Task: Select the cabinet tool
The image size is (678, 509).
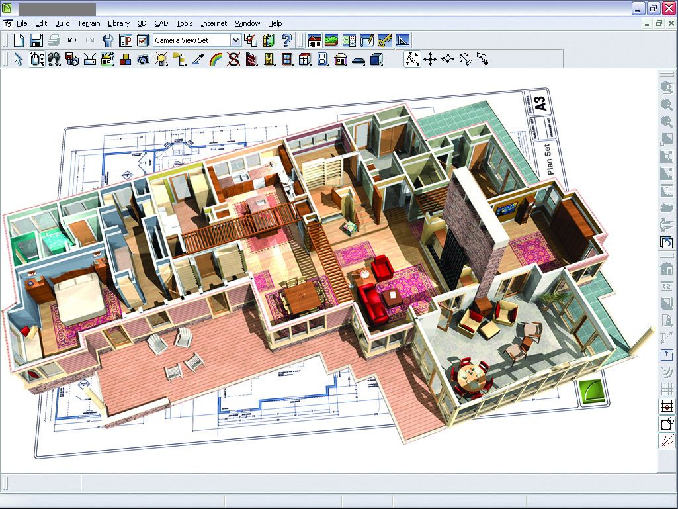Action: [305, 59]
